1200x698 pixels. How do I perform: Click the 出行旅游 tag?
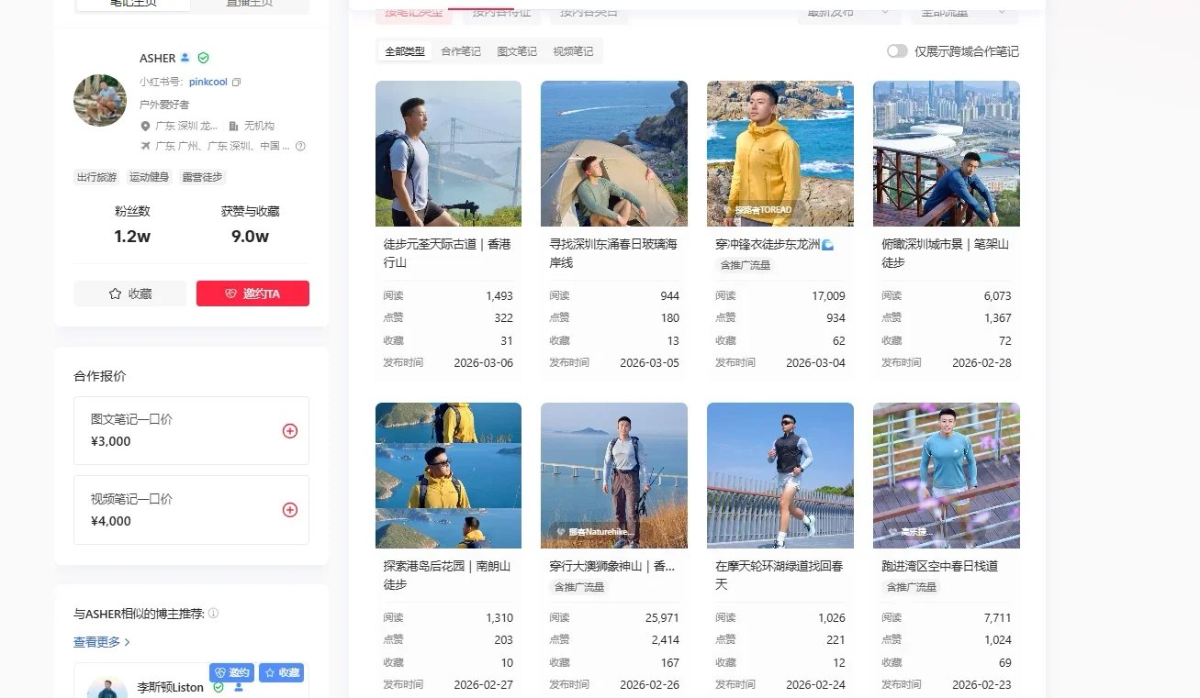[x=97, y=177]
